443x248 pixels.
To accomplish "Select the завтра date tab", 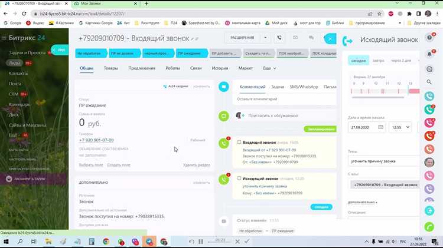I will pyautogui.click(x=378, y=61).
